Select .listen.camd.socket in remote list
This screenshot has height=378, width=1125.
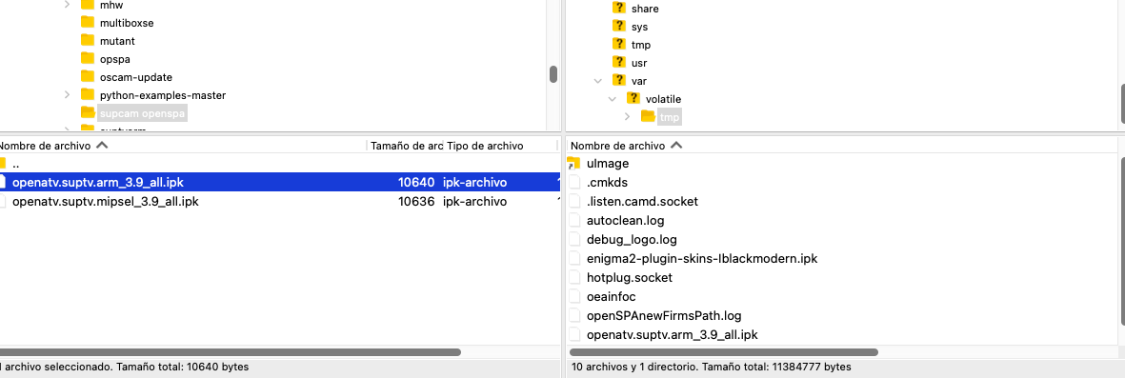642,202
